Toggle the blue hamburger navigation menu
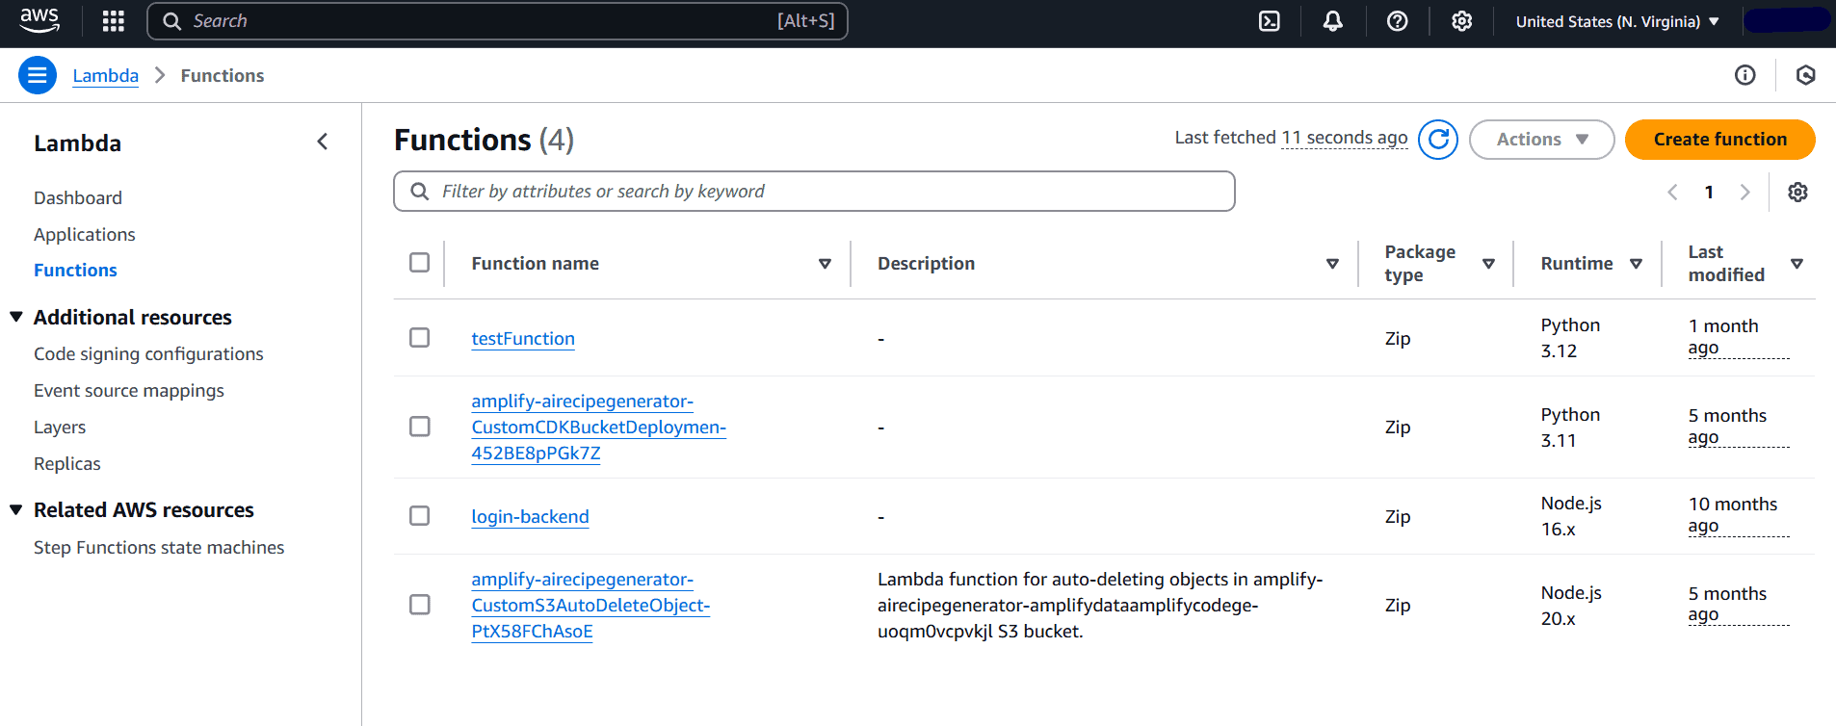Image resolution: width=1836 pixels, height=726 pixels. coord(38,75)
